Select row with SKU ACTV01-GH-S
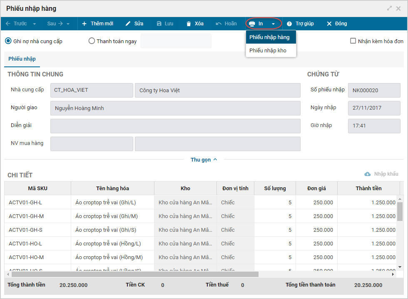 coord(201,230)
